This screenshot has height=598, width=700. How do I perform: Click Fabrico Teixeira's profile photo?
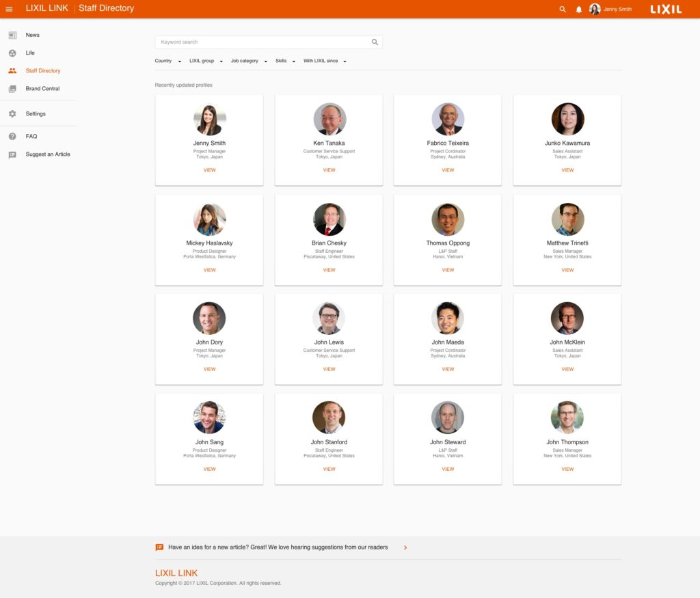click(448, 119)
